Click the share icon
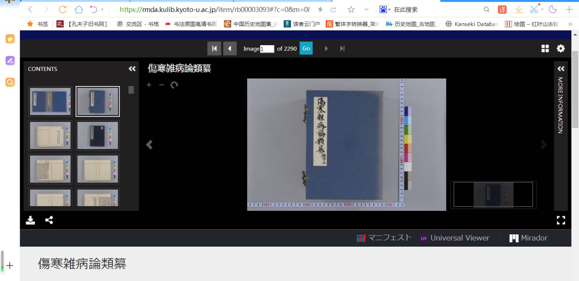This screenshot has width=579, height=281. coord(49,220)
